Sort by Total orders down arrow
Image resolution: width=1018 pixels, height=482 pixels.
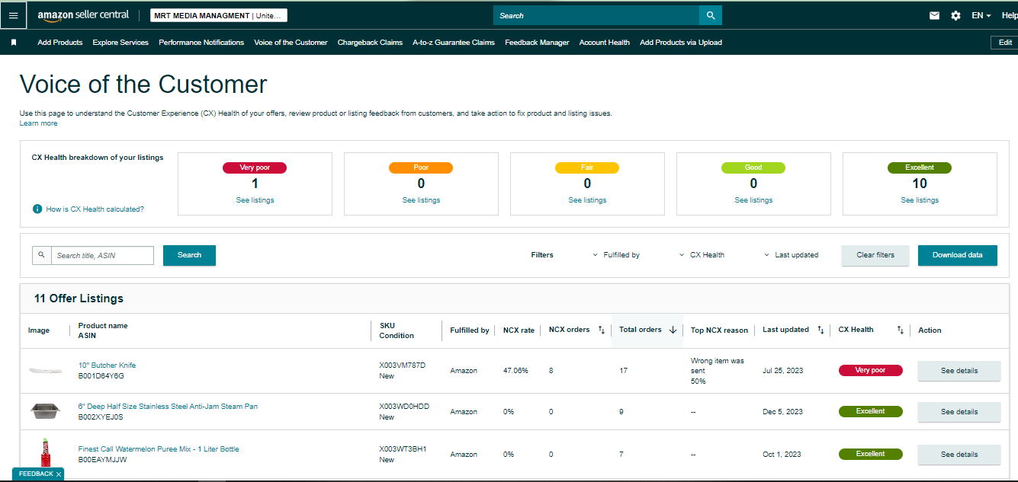point(673,330)
